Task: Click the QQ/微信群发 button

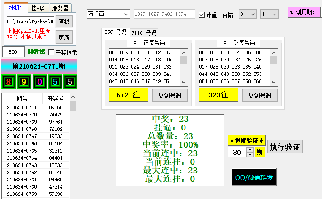Action: [x=254, y=177]
